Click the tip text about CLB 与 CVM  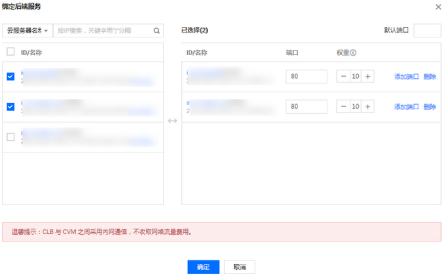(x=101, y=232)
